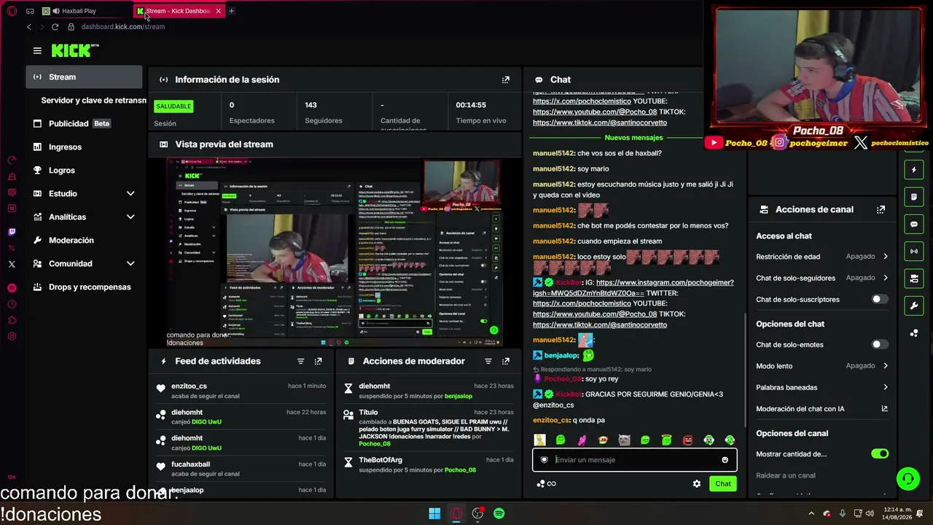This screenshot has width=933, height=525.
Task: Pop out the Acciones de canal panel
Action: tap(881, 209)
